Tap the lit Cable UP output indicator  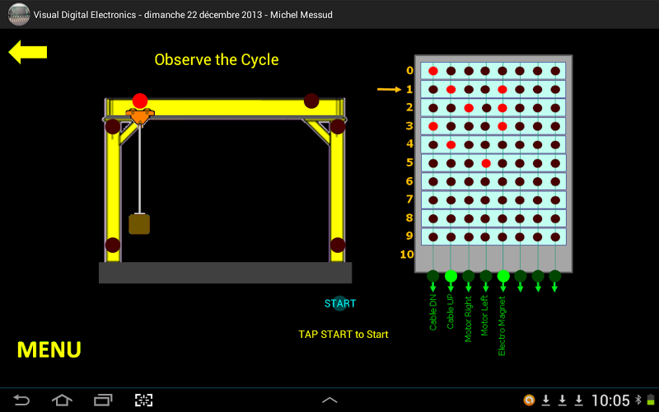451,276
